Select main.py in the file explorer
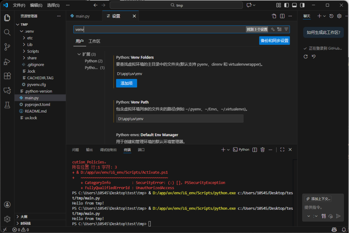Viewport: 349px width, 233px height. click(x=32, y=97)
